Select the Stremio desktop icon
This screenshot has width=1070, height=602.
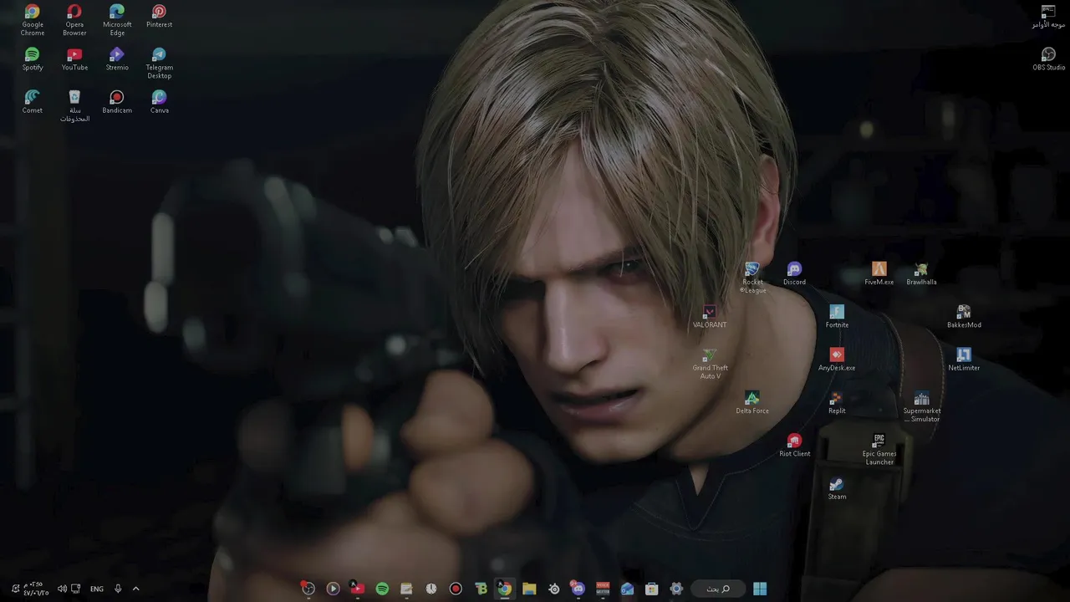pos(117,59)
